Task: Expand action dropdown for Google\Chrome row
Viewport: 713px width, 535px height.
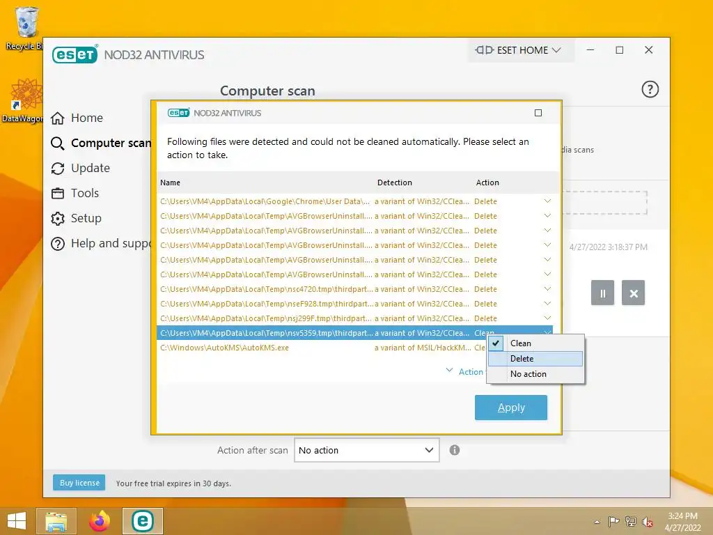Action: [x=547, y=201]
